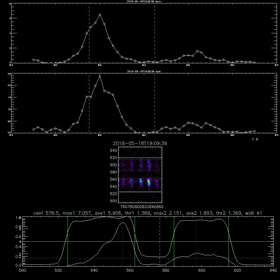Click the right red dotted line in bottom plot

coord(197,241)
